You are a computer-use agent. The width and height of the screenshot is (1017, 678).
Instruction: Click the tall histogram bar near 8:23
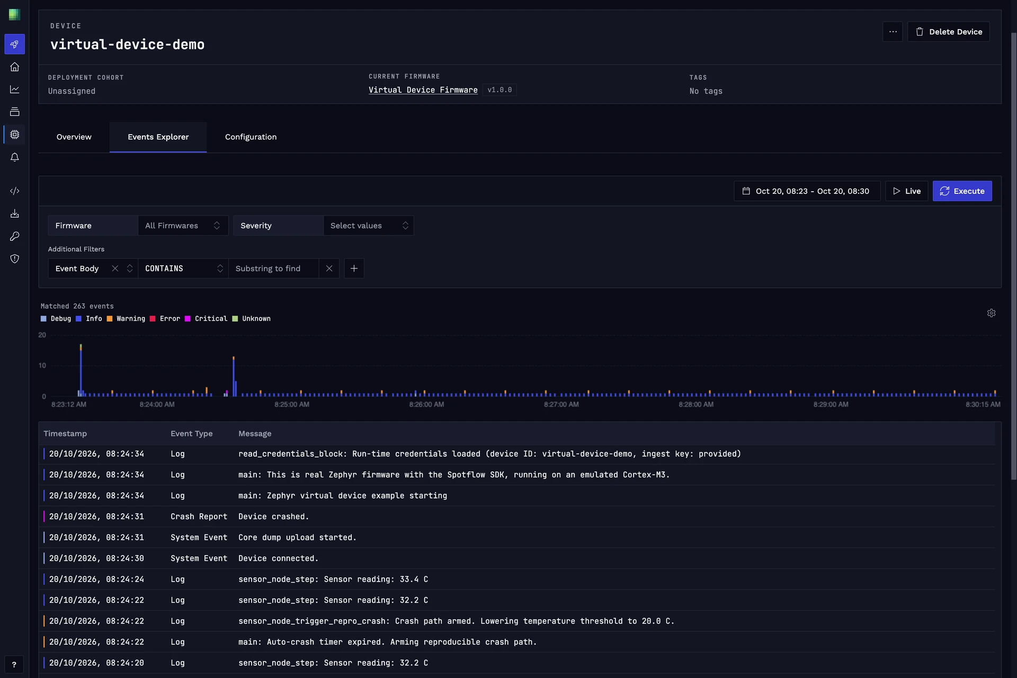81,370
